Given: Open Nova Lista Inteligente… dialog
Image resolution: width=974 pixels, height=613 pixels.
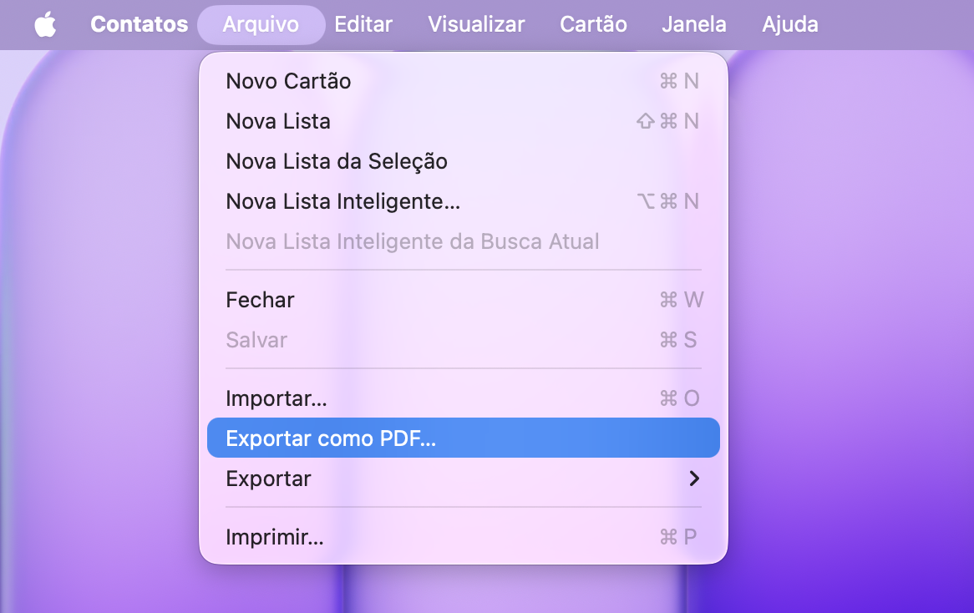Looking at the screenshot, I should click(x=464, y=201).
